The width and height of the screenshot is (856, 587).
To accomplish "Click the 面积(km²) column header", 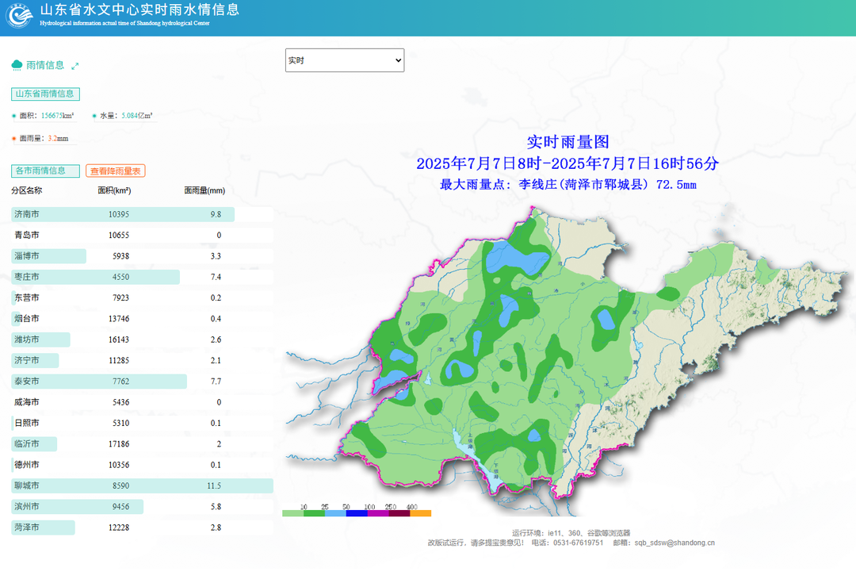I will click(x=114, y=191).
